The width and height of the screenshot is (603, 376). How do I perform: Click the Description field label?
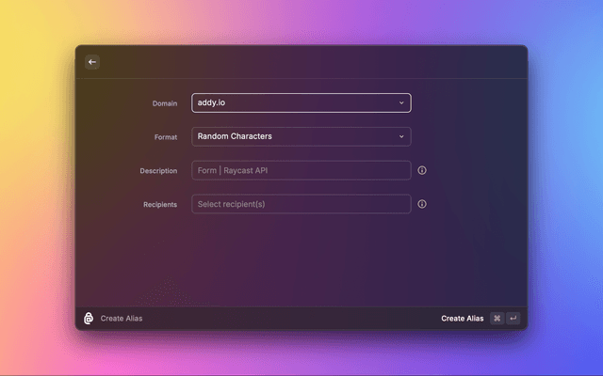157,171
